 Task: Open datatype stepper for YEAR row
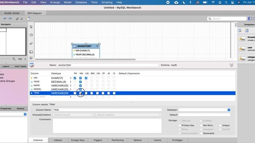click(71, 82)
